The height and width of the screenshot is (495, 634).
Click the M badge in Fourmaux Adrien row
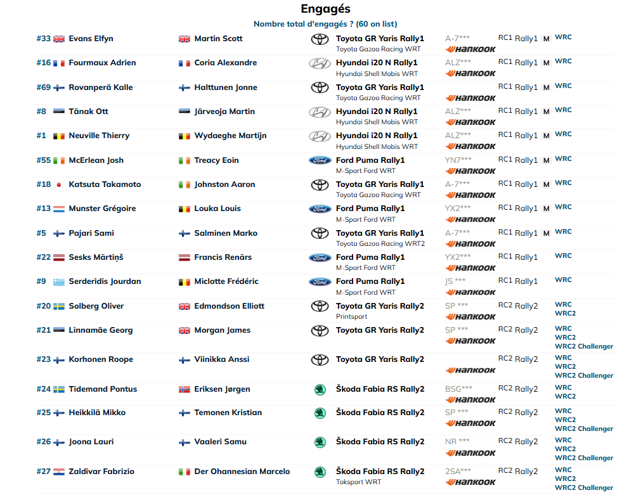click(547, 63)
